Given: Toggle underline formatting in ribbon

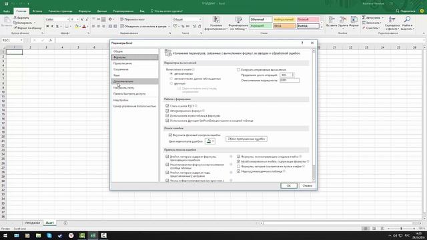Looking at the screenshot, I should pyautogui.click(x=57, y=27).
